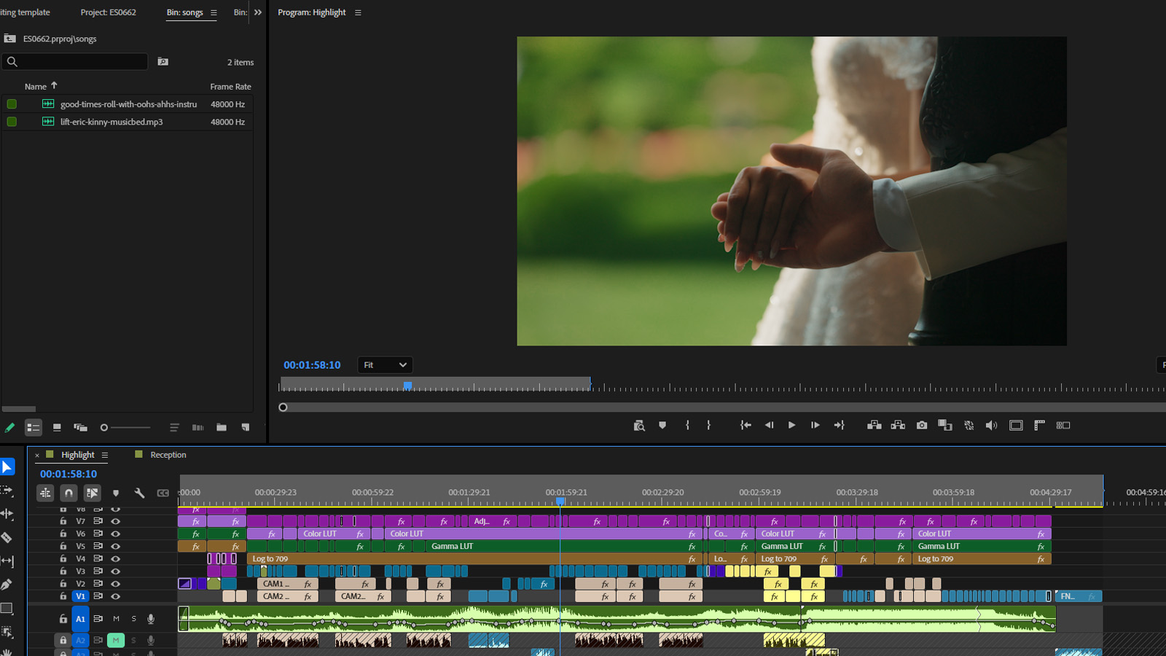Screen dimensions: 1166x656
Task: Select the Slip tool
Action: (x=7, y=561)
